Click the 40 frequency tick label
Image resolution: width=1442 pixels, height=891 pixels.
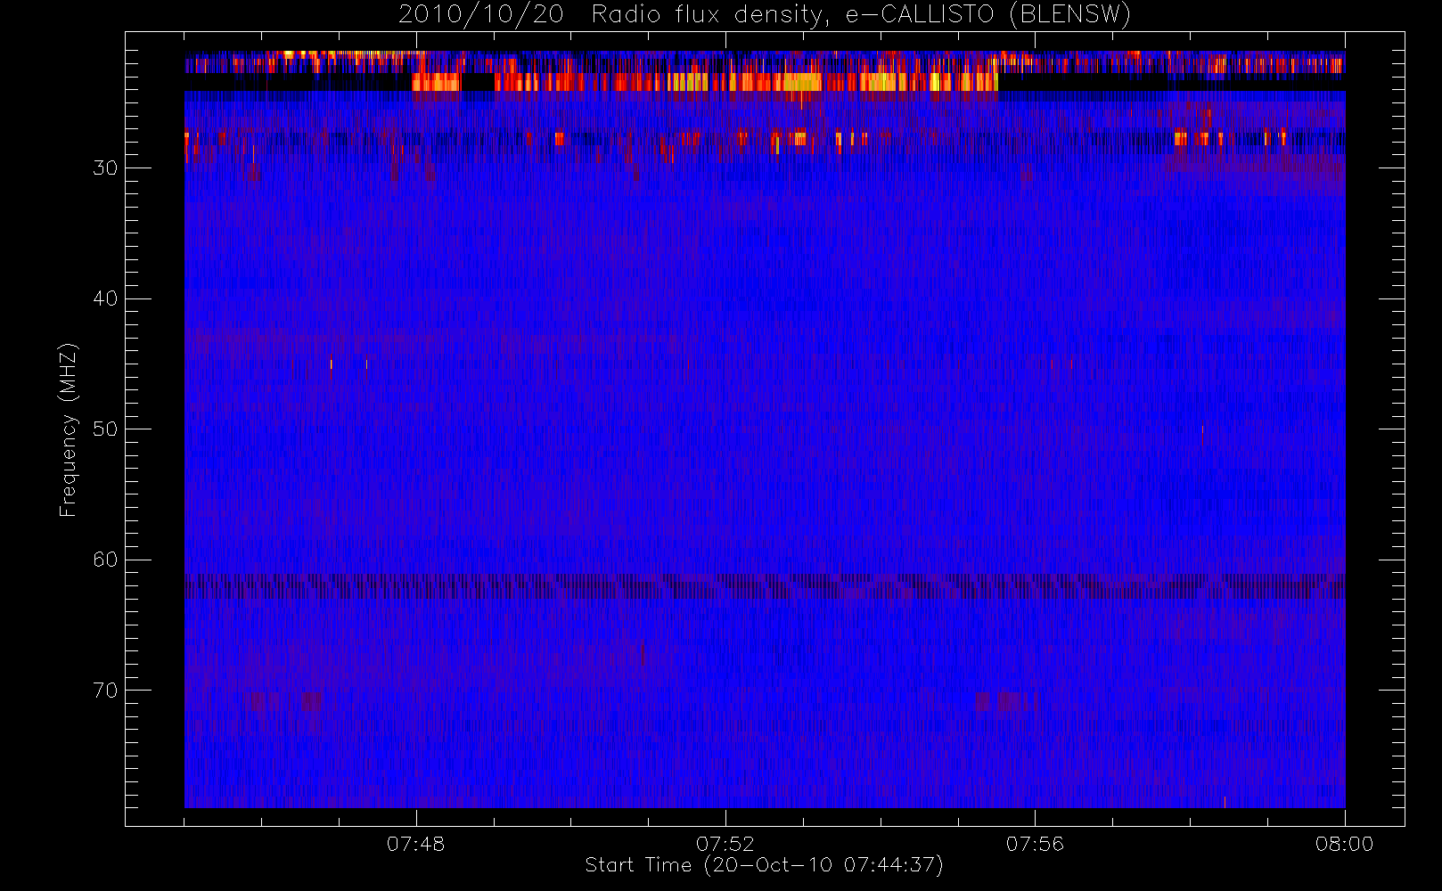click(105, 298)
